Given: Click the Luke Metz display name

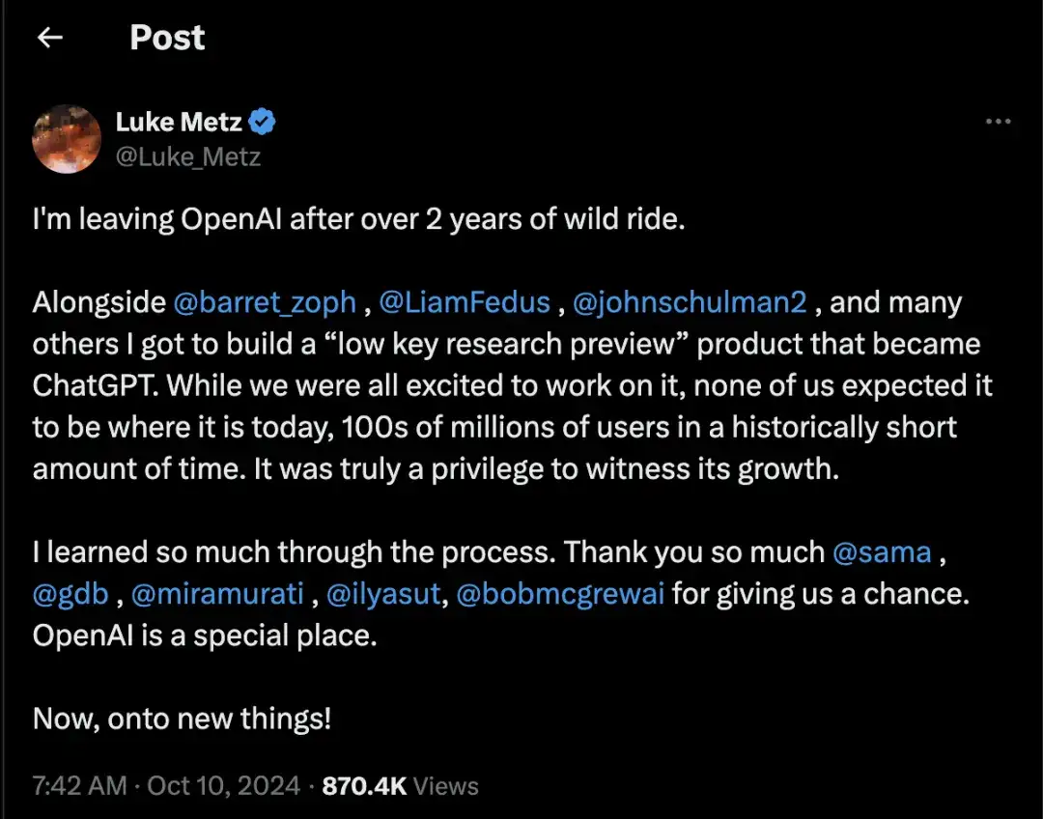Looking at the screenshot, I should [180, 123].
